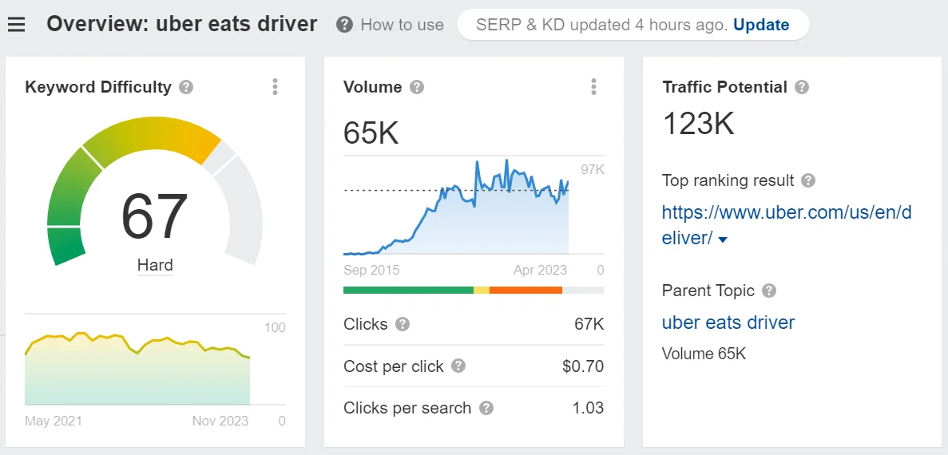The width and height of the screenshot is (948, 455).
Task: Click the 97K chart maximum label
Action: pyautogui.click(x=592, y=170)
